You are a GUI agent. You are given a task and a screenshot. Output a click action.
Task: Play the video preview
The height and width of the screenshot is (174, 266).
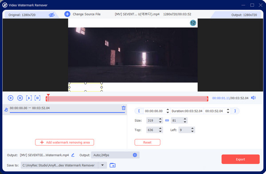[11, 98]
